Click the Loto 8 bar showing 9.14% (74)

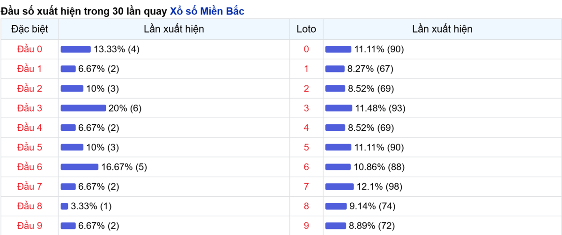click(x=336, y=206)
